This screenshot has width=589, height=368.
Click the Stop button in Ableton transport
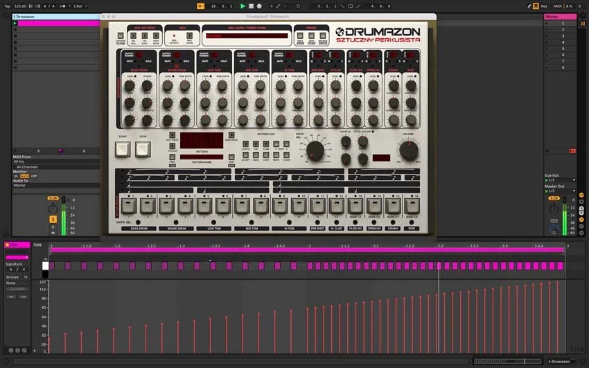click(x=251, y=6)
